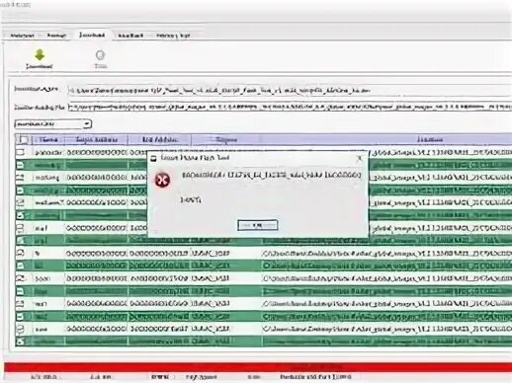The width and height of the screenshot is (512, 383).
Task: Toggle the tee1 row checkbox
Action: [21, 303]
